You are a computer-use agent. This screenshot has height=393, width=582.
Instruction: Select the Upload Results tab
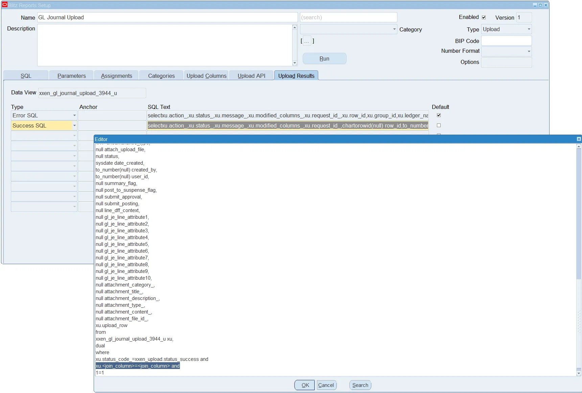coord(296,76)
